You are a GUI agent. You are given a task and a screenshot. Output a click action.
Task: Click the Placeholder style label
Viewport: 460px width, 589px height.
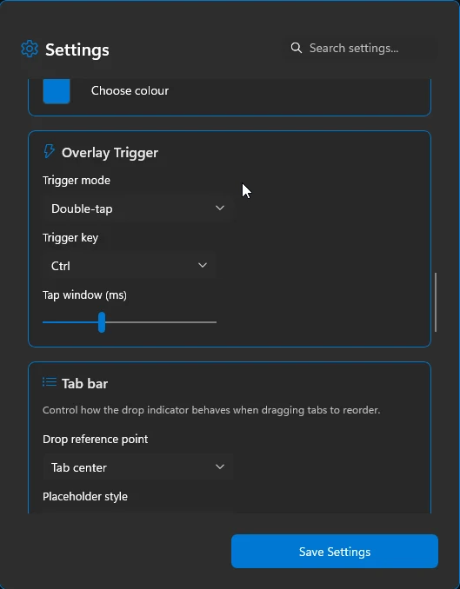85,497
